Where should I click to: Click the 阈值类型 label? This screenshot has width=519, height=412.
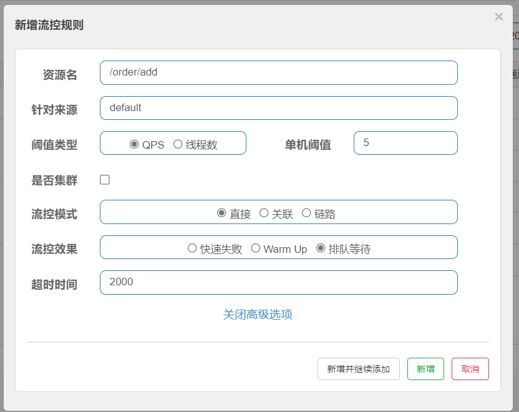point(55,145)
